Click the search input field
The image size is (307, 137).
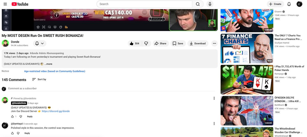point(144,4)
